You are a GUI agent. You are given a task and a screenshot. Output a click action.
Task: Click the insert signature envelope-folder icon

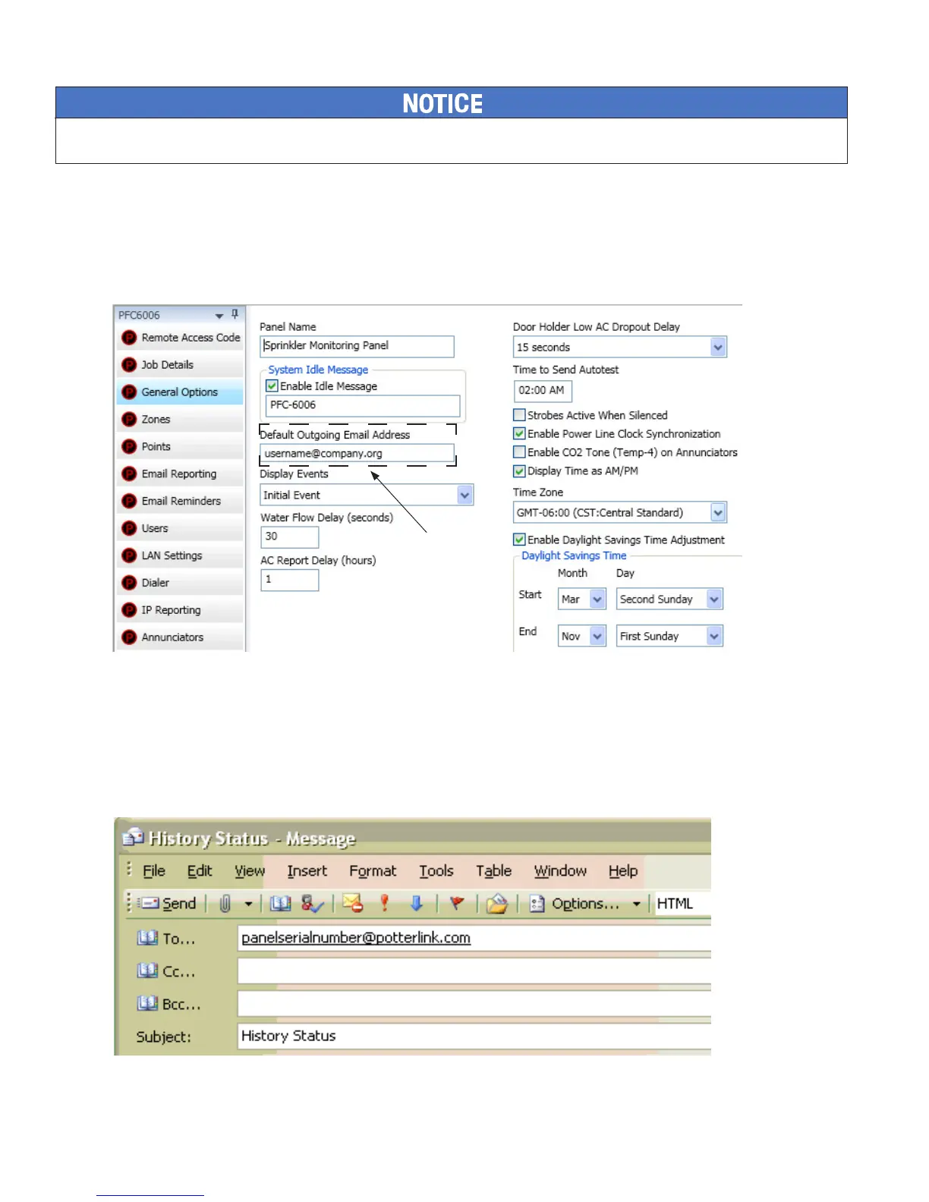(497, 904)
